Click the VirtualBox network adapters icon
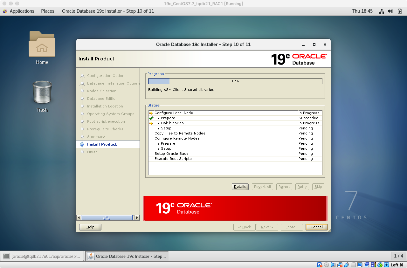This screenshot has height=268, width=407. tap(340, 265)
